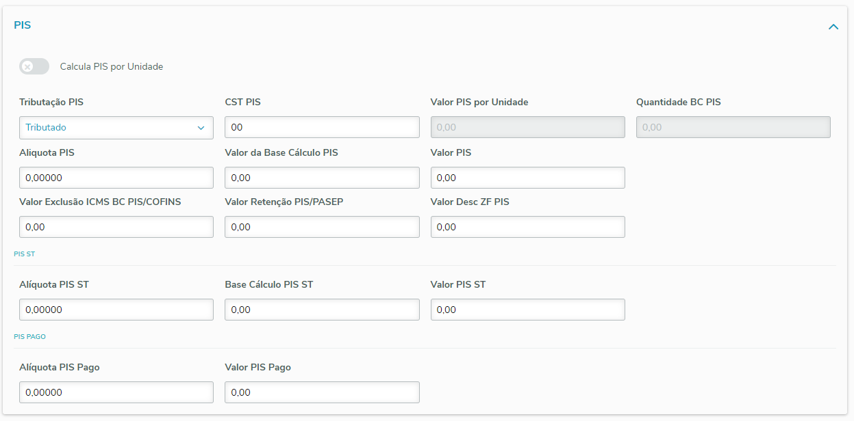Toggle Calcula PIS por Unidade switch
The image size is (854, 421).
click(x=34, y=66)
